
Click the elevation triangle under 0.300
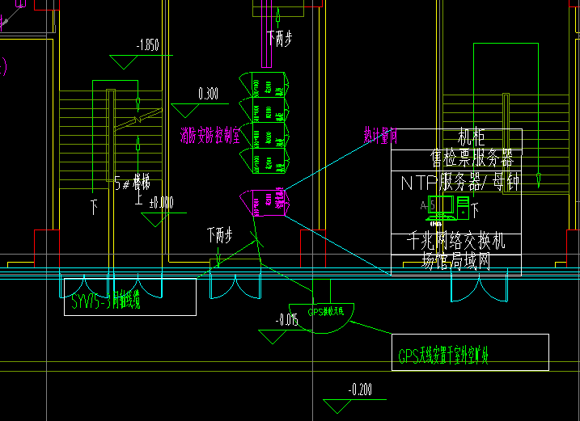pos(185,111)
